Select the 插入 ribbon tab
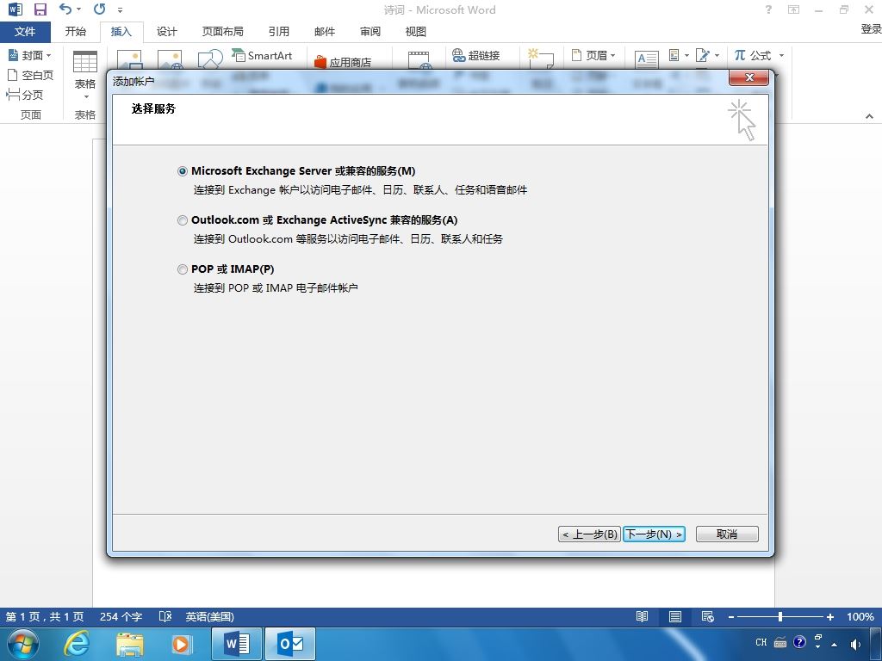 pos(121,32)
